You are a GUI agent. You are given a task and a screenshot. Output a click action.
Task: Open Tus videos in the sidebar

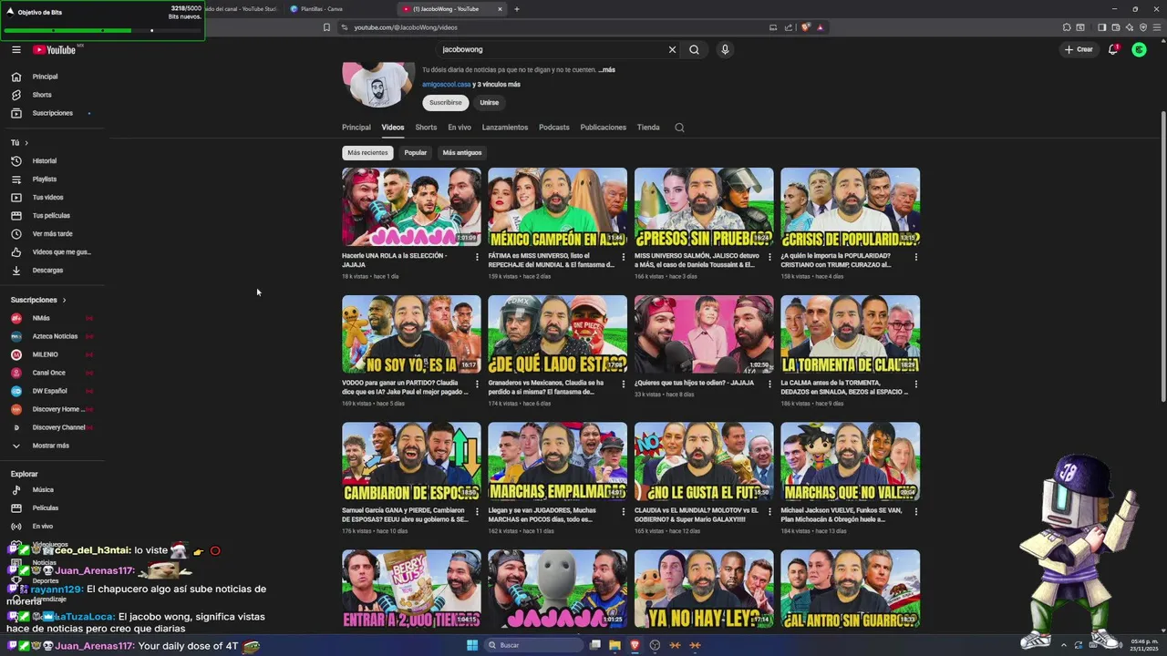[x=55, y=197]
